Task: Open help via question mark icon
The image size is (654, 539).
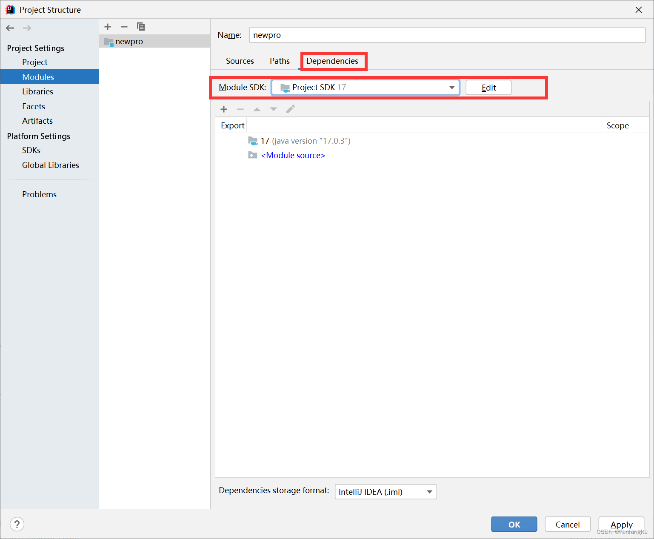Action: [17, 524]
